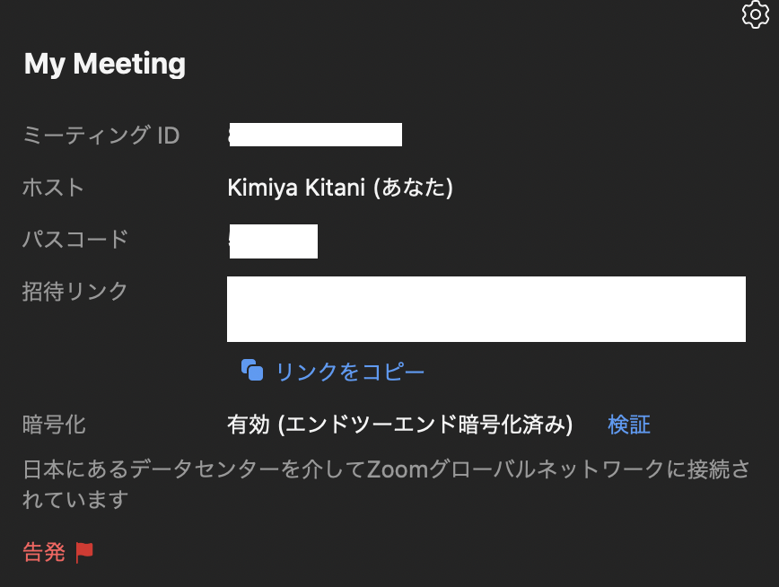Click the パスコード label
This screenshot has width=779, height=587.
coord(75,239)
